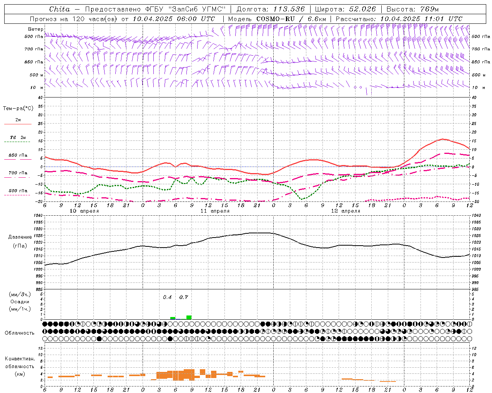Click the Высота: 769м value

pyautogui.click(x=412, y=9)
